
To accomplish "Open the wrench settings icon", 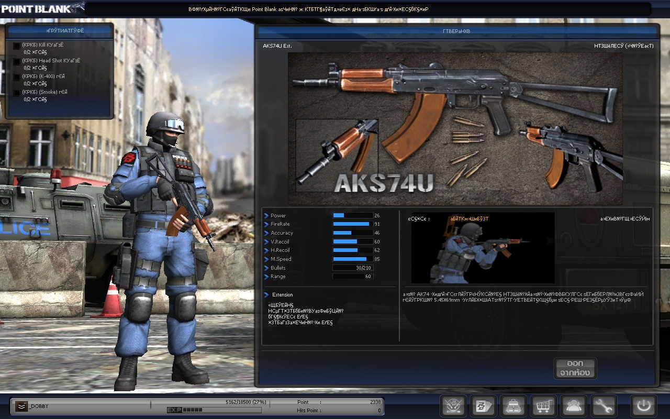I will pos(604,406).
